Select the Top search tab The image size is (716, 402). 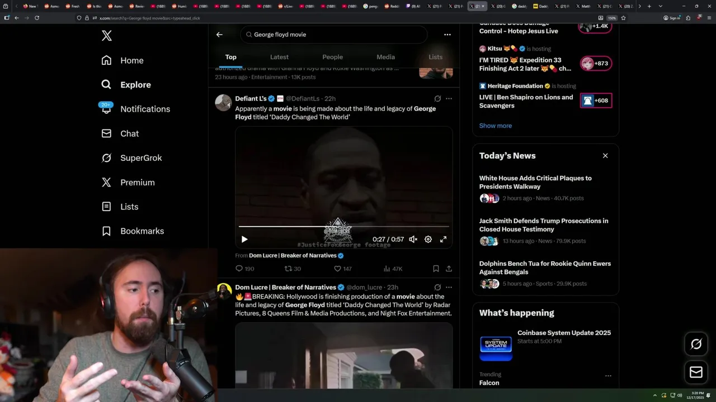point(231,57)
